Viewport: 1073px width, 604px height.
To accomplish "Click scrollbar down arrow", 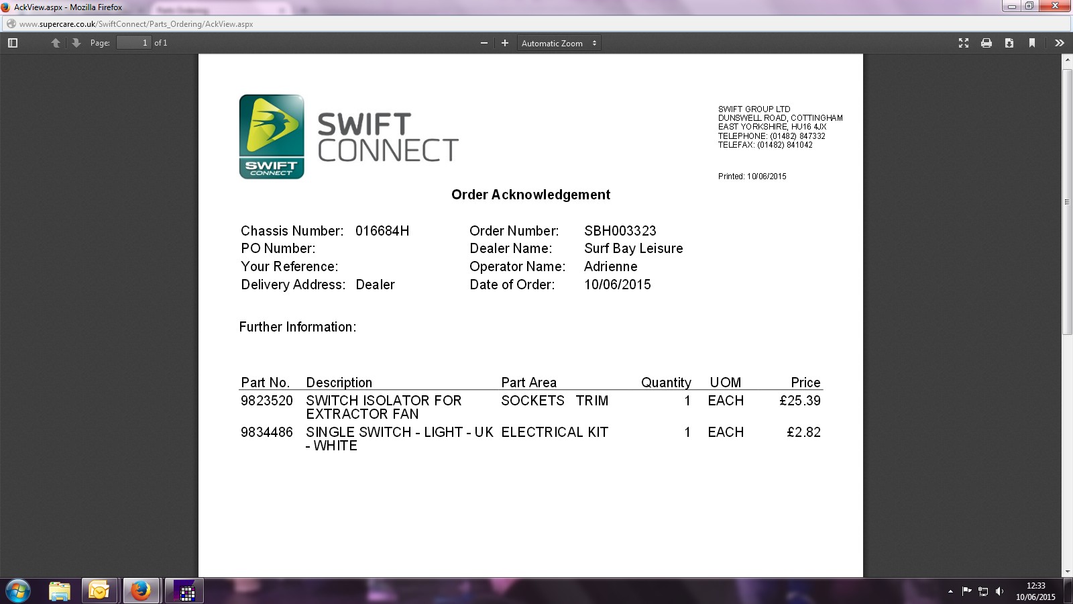I will (x=1067, y=572).
